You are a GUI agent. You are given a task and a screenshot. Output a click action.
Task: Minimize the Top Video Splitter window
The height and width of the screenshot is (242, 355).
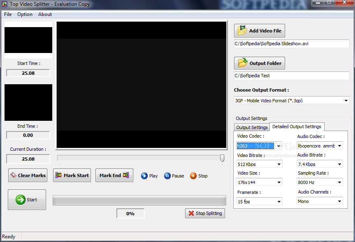318,3
